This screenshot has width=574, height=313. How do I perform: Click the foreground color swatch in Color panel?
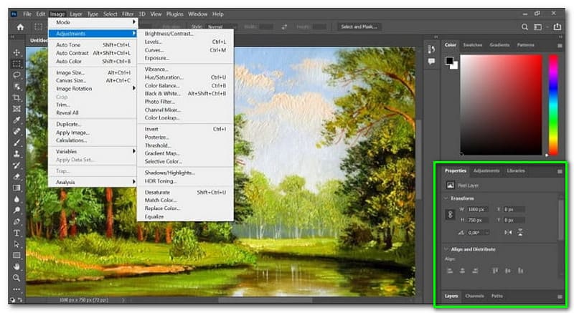pos(450,60)
